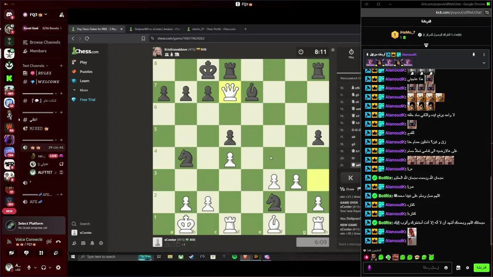Open the Discord soundboard
Viewport: 493px width, 277px height.
click(56, 253)
